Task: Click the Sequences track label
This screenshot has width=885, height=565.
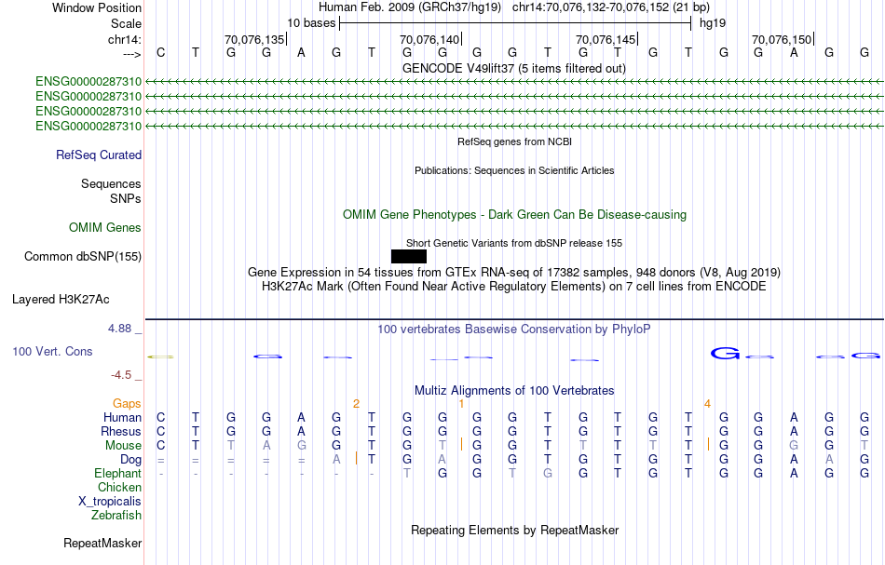Action: [111, 183]
